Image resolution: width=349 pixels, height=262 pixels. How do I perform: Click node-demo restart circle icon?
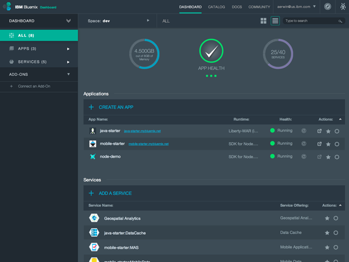pos(304,157)
